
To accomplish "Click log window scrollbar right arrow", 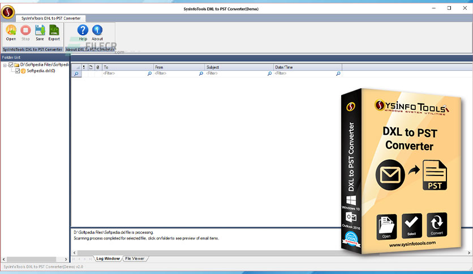I will (x=469, y=252).
